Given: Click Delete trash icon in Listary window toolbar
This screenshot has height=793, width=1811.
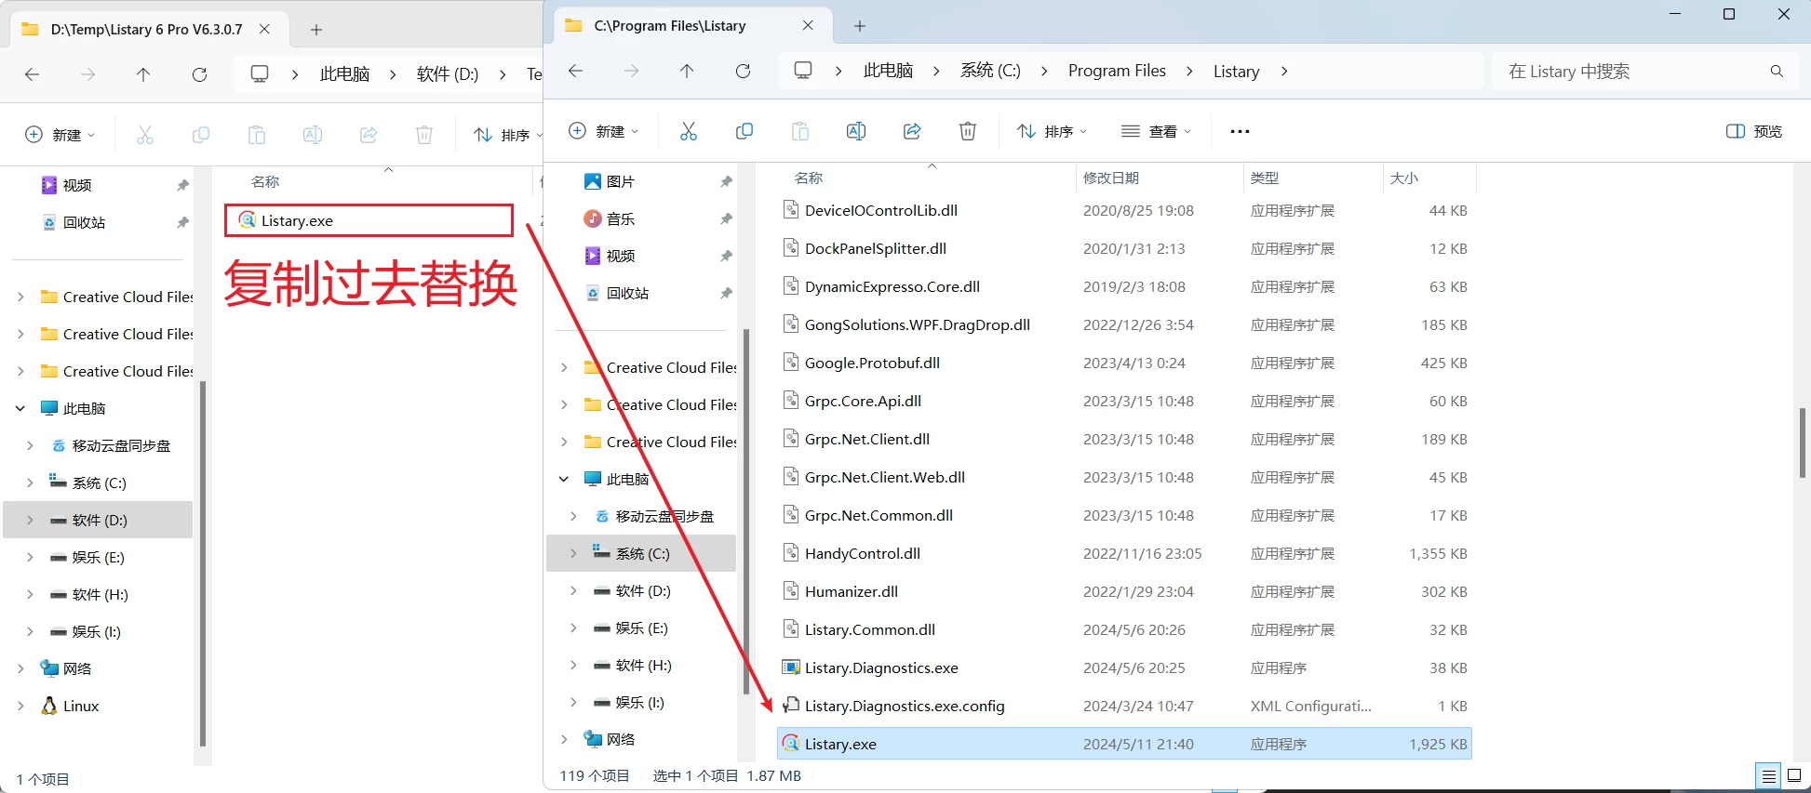Looking at the screenshot, I should 968,131.
